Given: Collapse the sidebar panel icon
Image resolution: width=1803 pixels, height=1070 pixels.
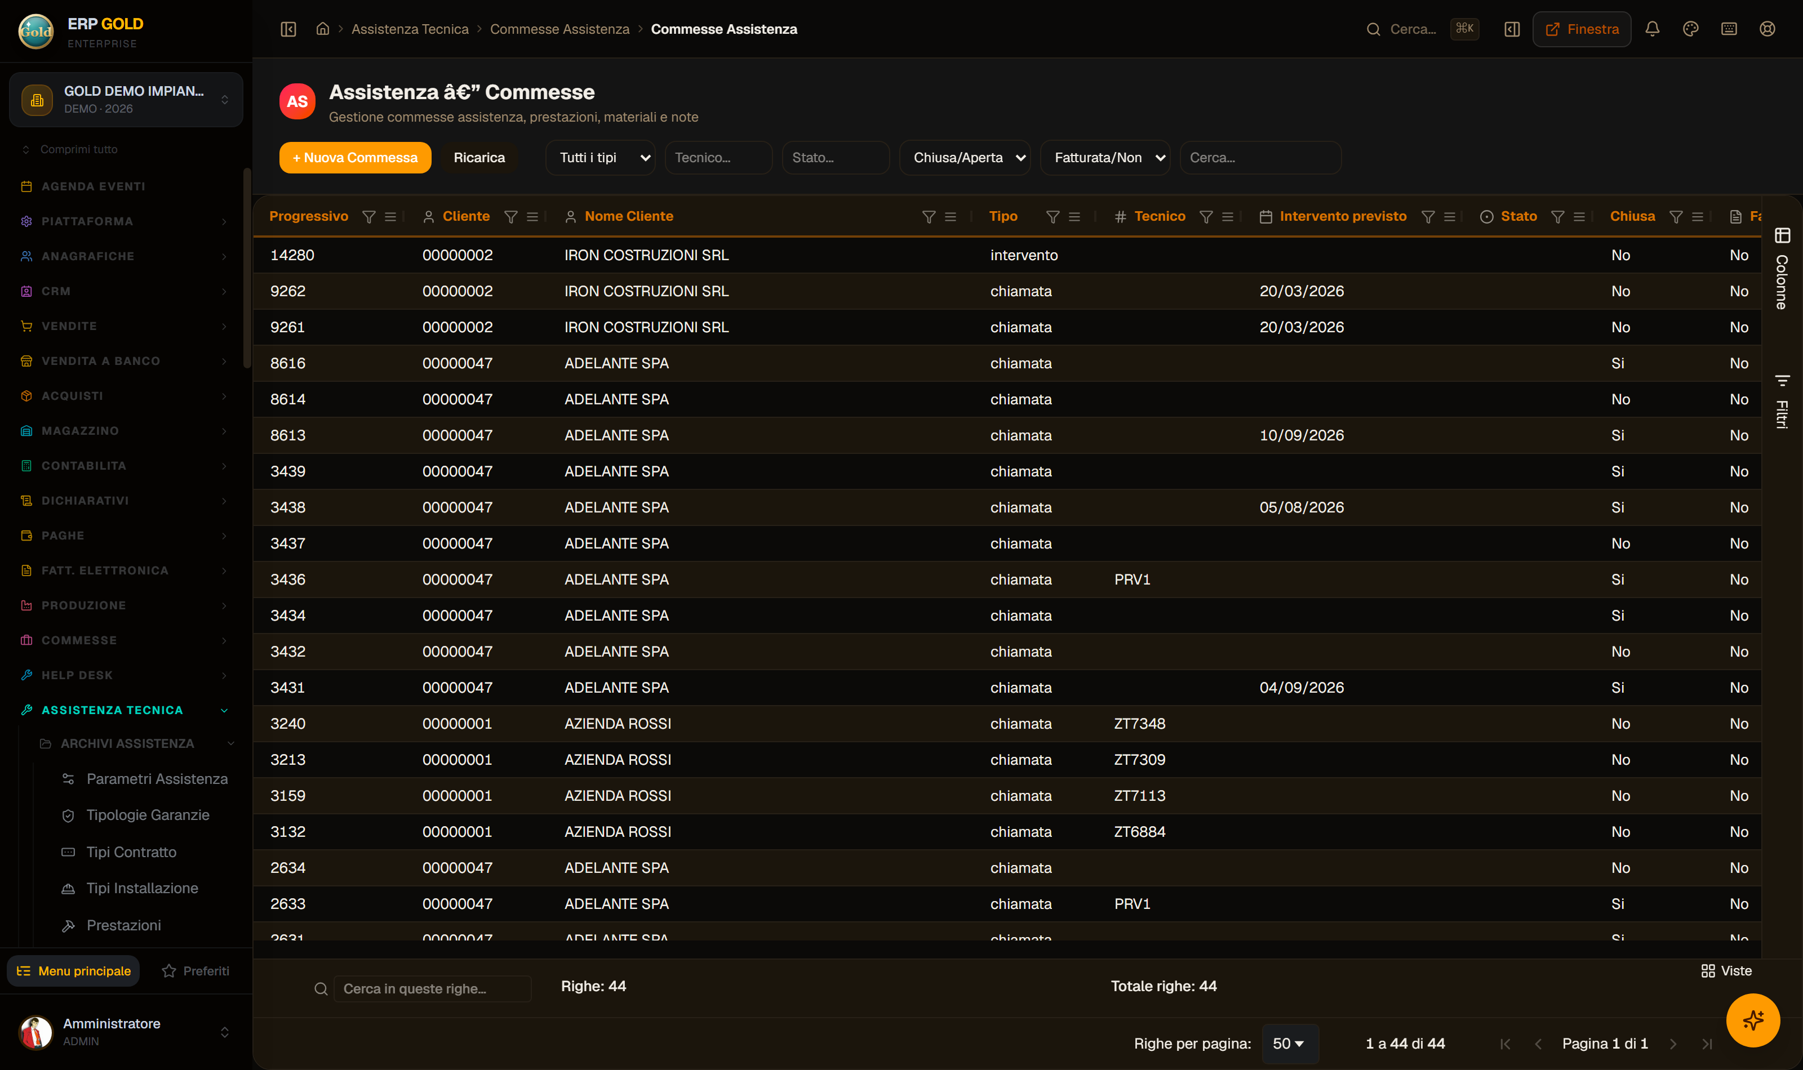Looking at the screenshot, I should (288, 29).
